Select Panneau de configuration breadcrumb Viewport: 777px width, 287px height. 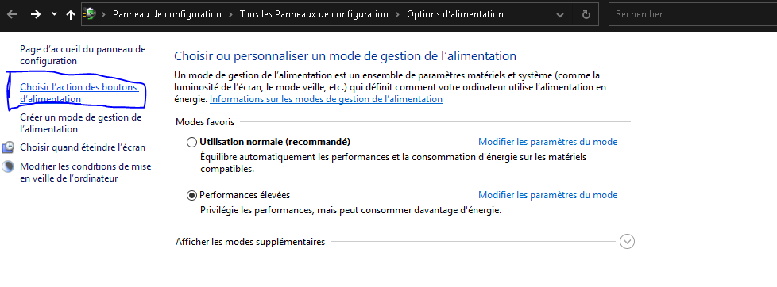[x=167, y=14]
